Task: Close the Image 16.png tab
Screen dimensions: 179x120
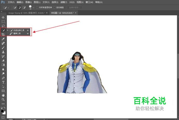Action: [47, 13]
